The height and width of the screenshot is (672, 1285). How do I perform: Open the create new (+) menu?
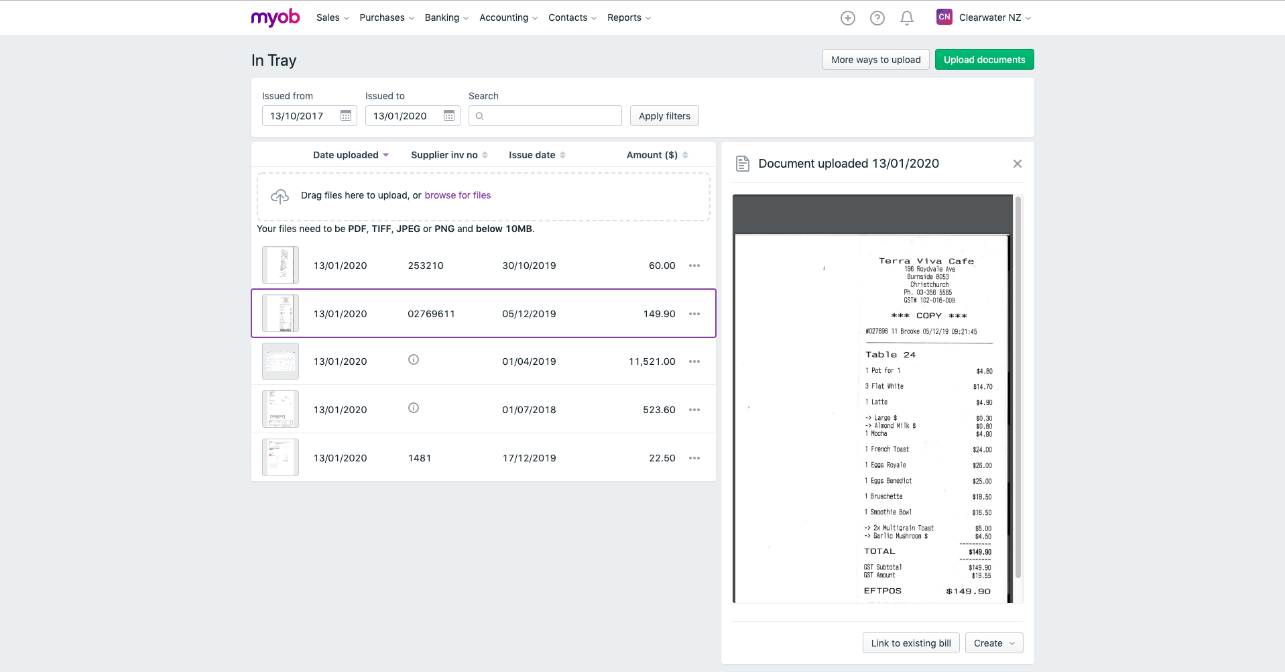847,17
